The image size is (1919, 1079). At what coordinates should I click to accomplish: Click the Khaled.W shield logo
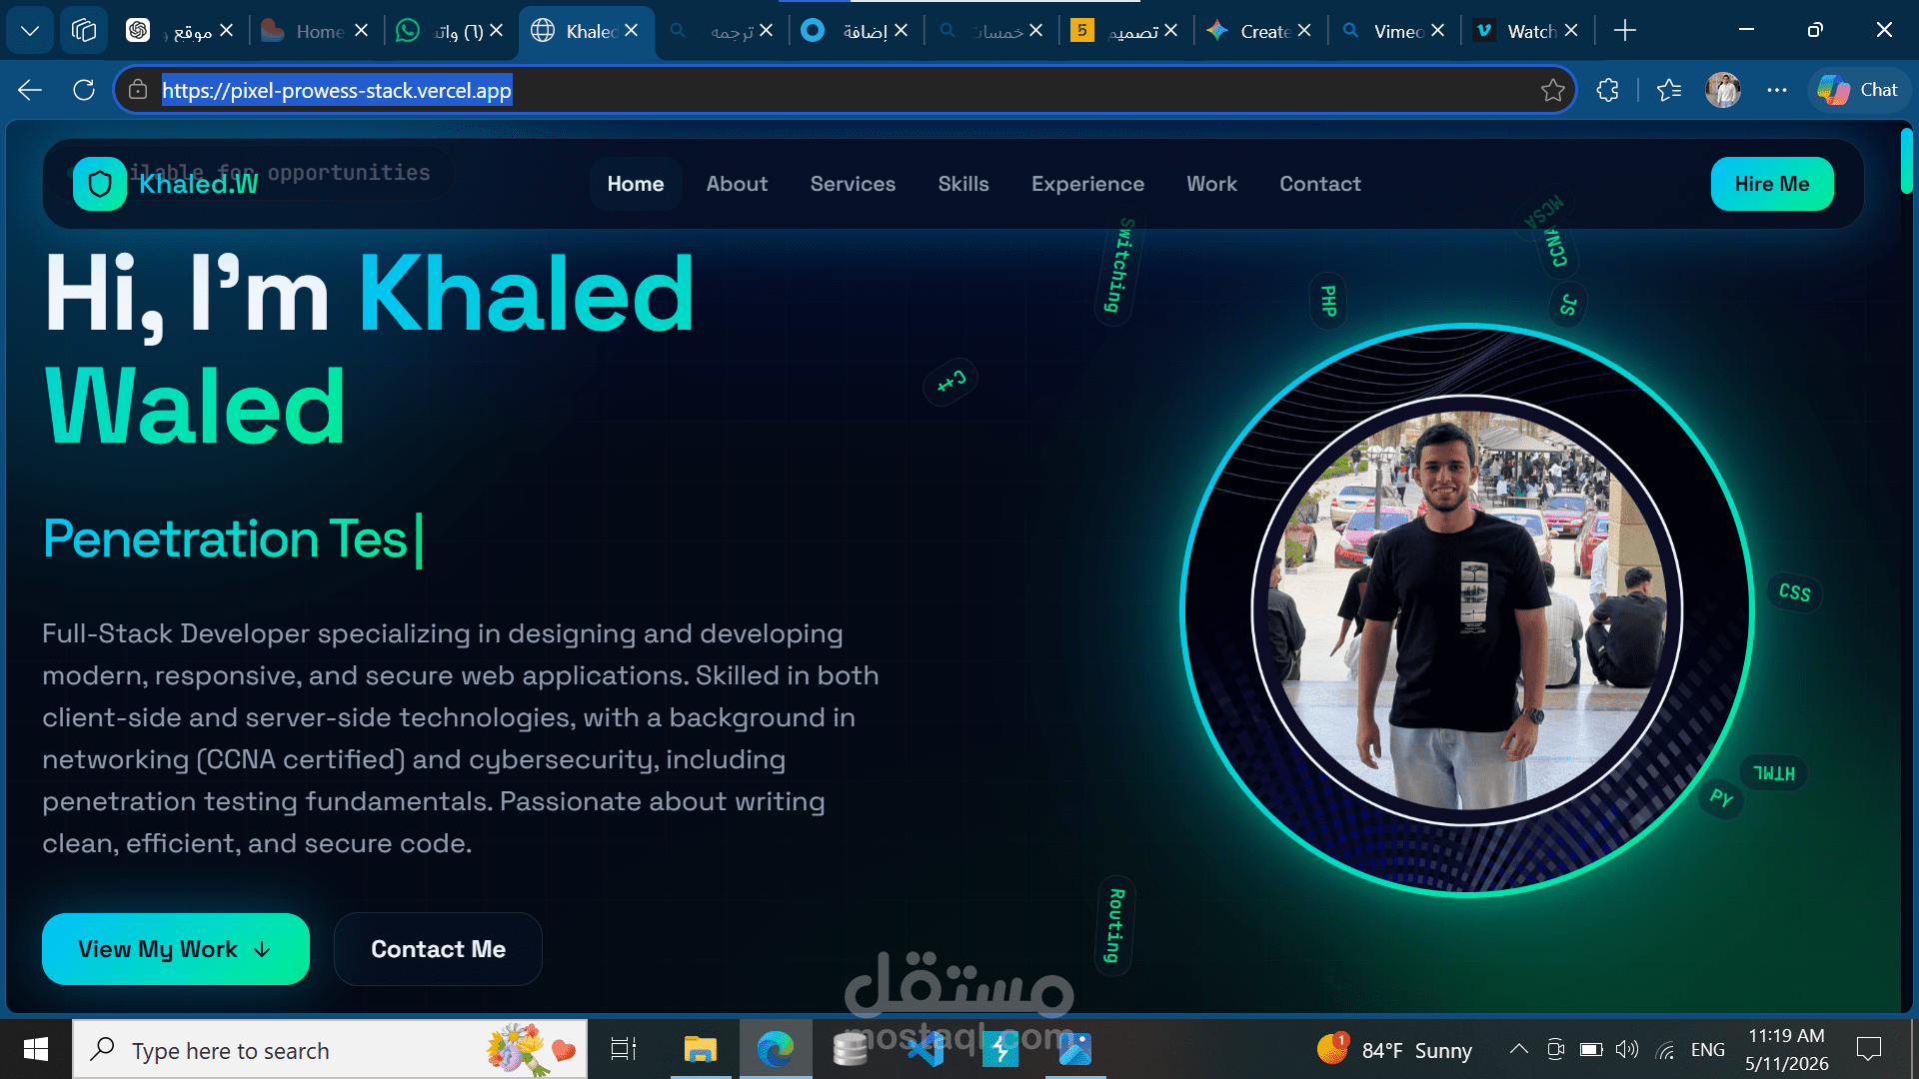pyautogui.click(x=100, y=184)
